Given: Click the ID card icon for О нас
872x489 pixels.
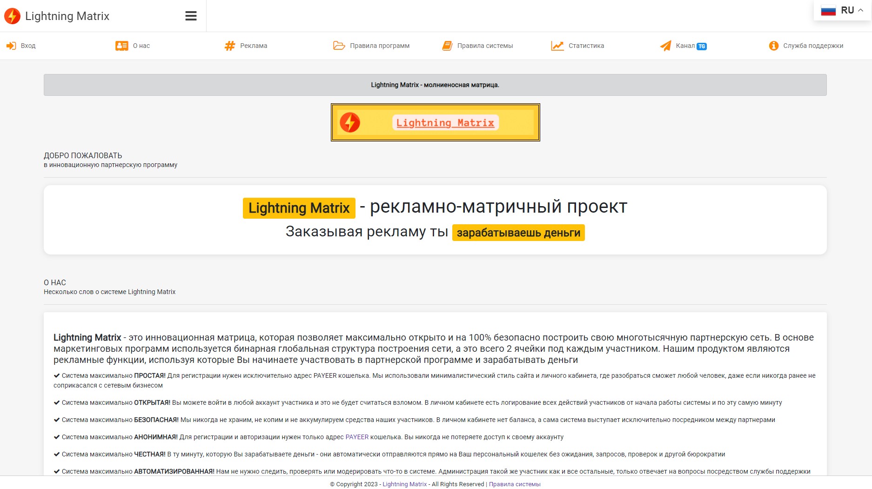Looking at the screenshot, I should pos(121,46).
